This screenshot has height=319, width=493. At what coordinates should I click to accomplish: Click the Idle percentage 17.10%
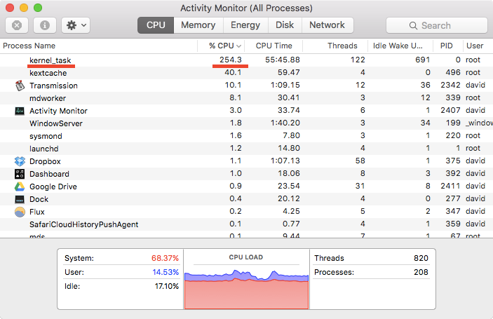167,286
